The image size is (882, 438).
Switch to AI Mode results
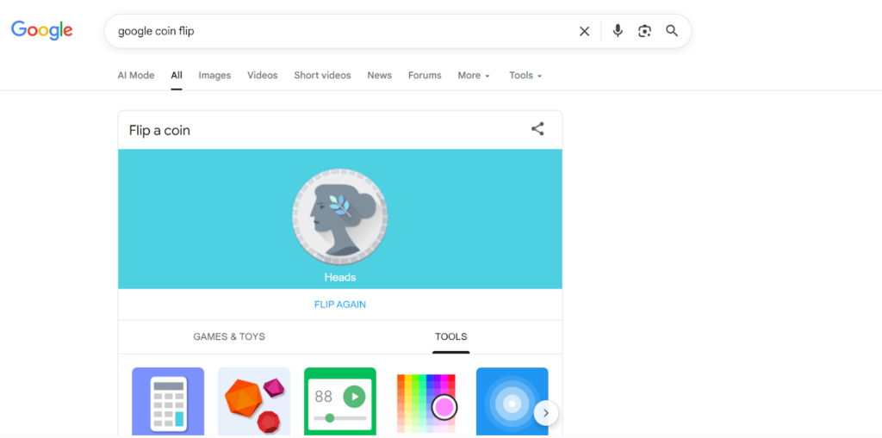[x=135, y=76]
